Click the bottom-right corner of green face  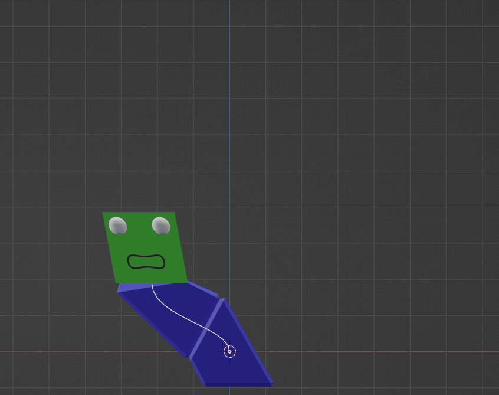pos(187,282)
